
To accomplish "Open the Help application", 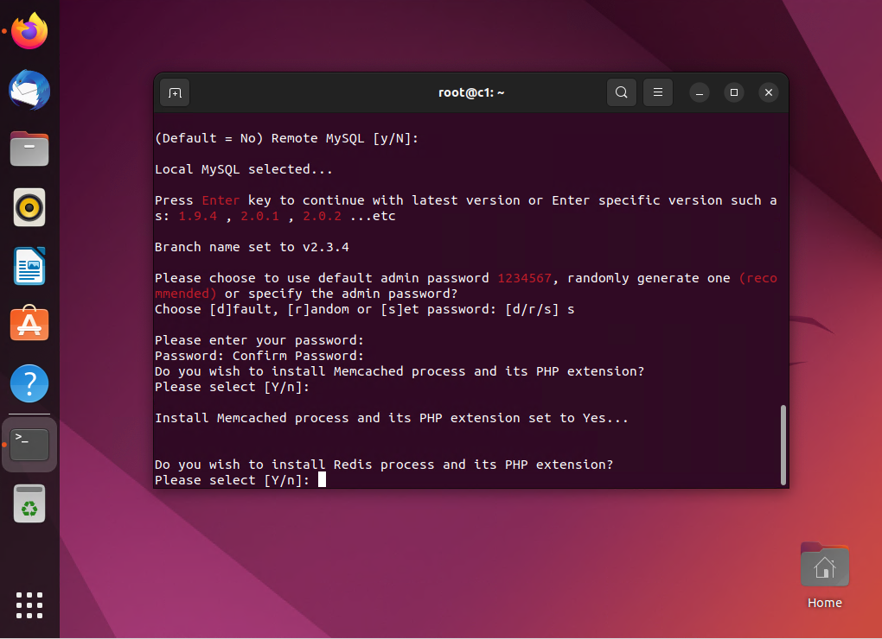I will [29, 383].
